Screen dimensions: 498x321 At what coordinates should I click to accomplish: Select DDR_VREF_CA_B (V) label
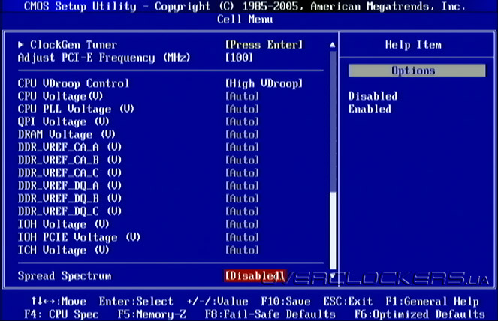click(x=70, y=160)
